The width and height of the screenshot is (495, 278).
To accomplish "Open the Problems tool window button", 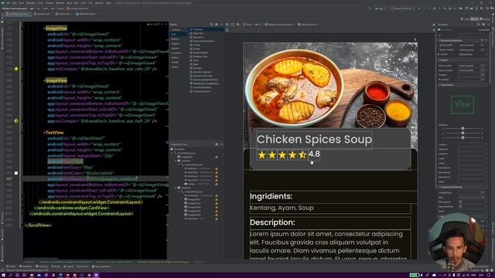I will coord(26,266).
